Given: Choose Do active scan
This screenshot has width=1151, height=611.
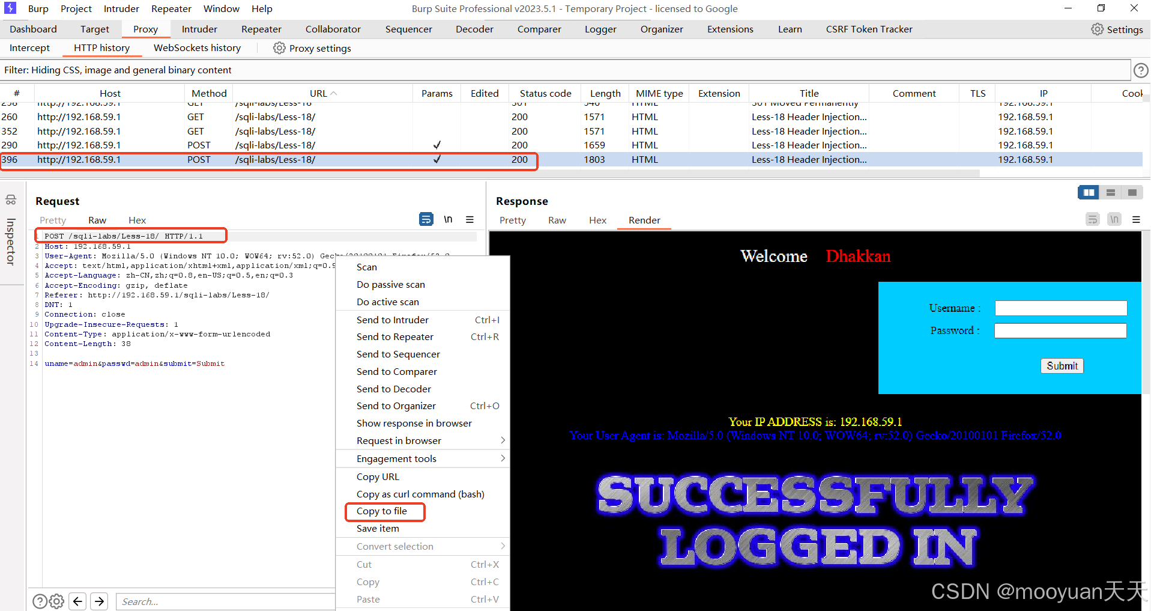Looking at the screenshot, I should 388,302.
